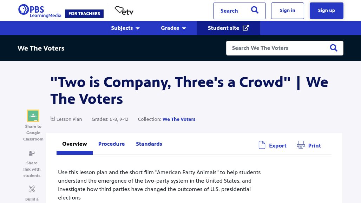361x203 pixels.
Task: Click the Build a lesson tools icon
Action: pos(32,189)
